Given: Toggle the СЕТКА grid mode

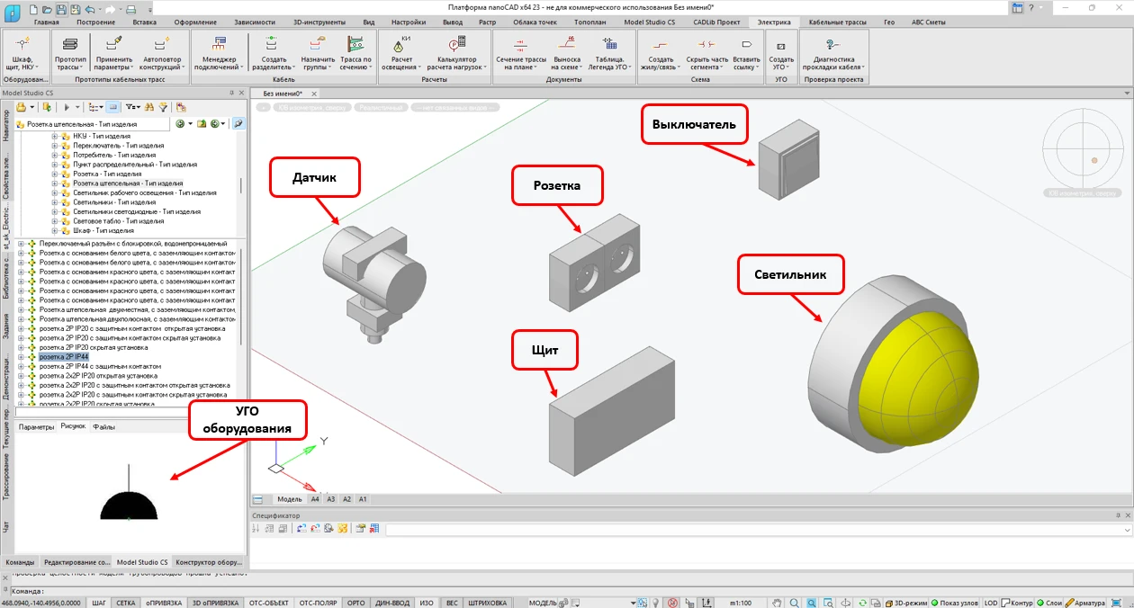Looking at the screenshot, I should point(126,603).
